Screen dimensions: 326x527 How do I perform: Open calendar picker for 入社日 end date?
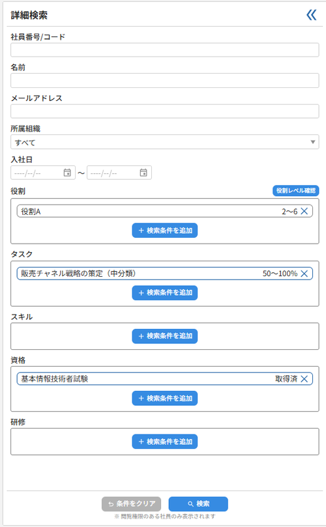pyautogui.click(x=143, y=173)
